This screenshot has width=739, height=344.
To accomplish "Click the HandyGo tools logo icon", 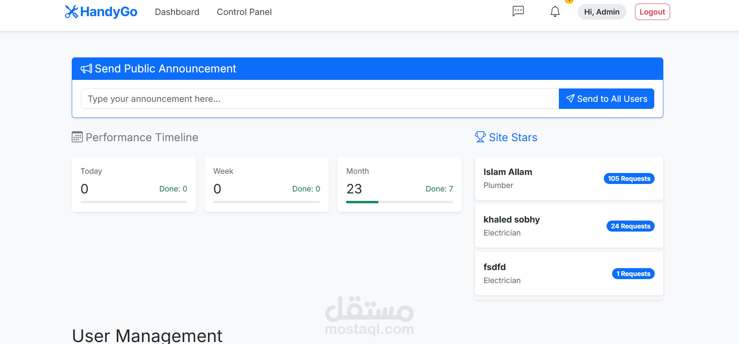I will [x=71, y=12].
